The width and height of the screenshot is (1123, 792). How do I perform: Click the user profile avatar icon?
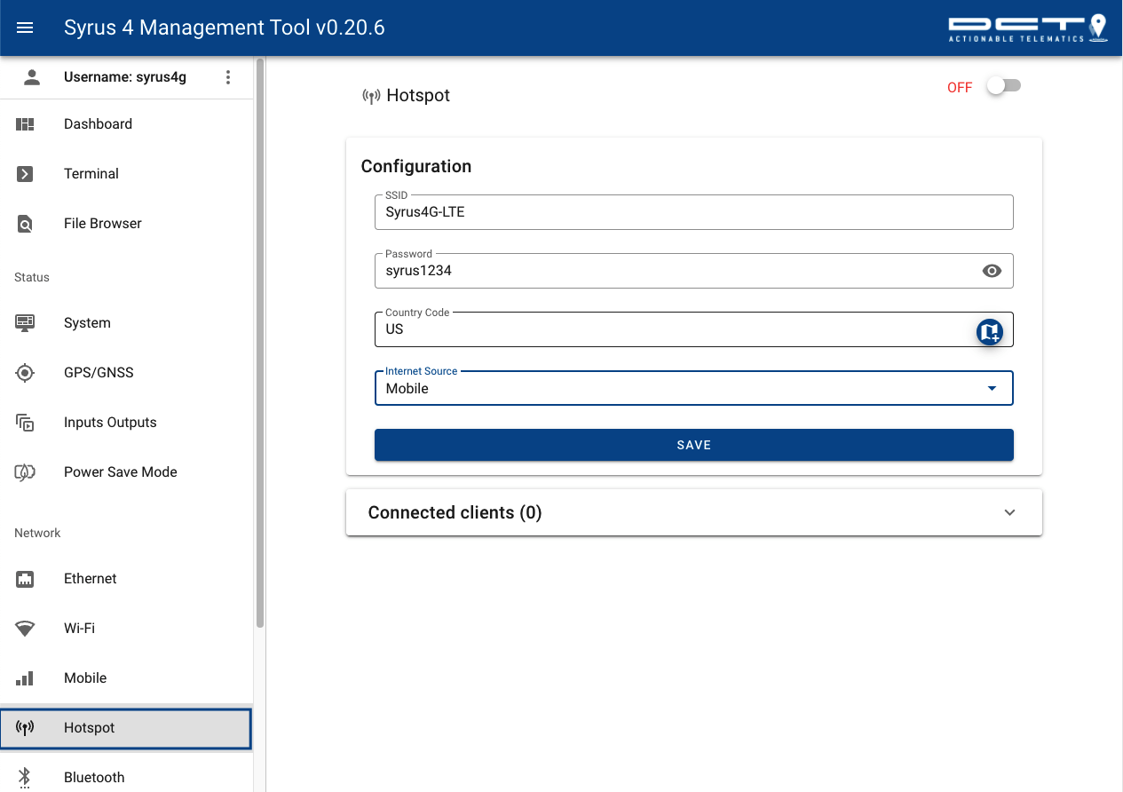[32, 77]
